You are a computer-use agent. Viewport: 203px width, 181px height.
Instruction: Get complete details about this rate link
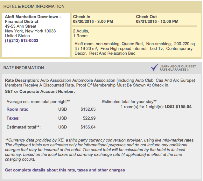click(x=65, y=170)
